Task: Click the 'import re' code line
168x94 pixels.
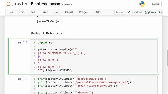Action: [x=45, y=43]
